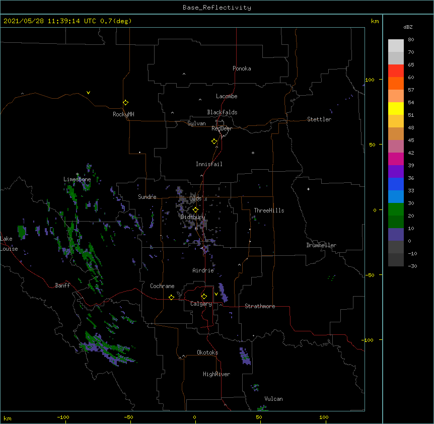
Task: Pick the red swatch in dBZ legend
Action: pos(396,71)
